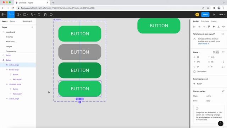Image resolution: width=227 pixels, height=128 pixels.
Task: Open Move tool options dropdown
Action: [x=13, y=15]
